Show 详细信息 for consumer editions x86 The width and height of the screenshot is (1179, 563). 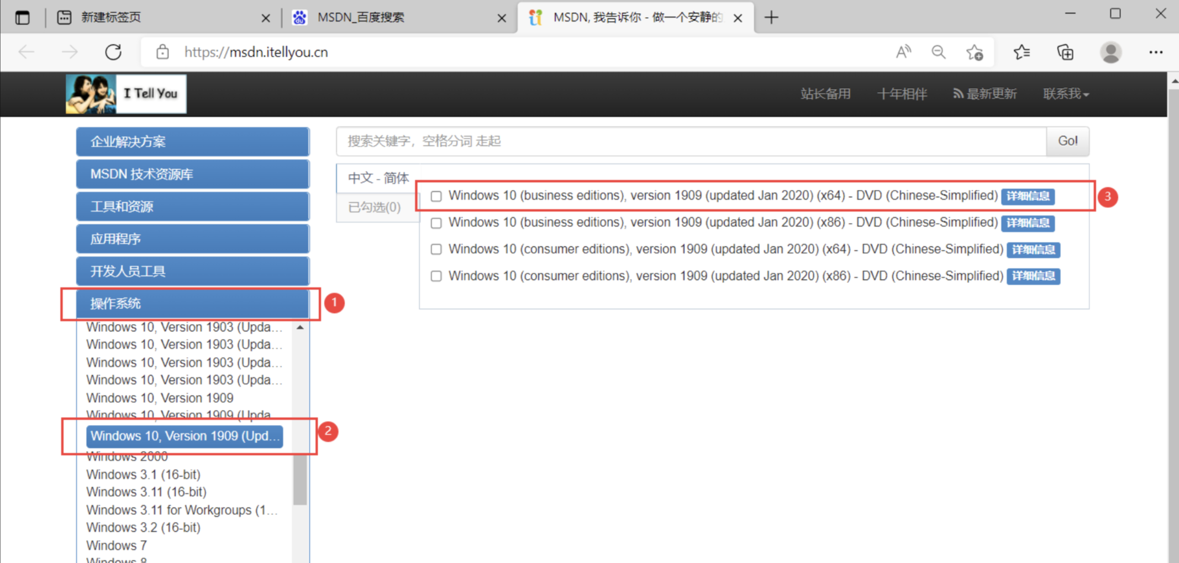pyautogui.click(x=1033, y=276)
